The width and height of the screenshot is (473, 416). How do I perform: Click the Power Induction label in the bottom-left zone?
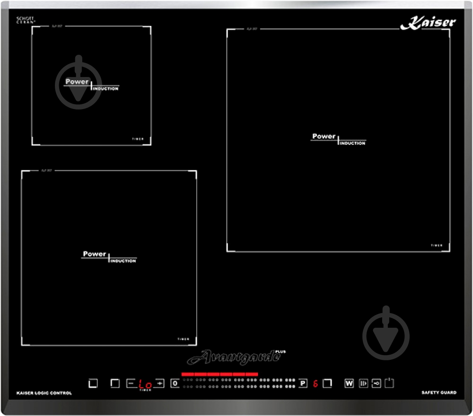[x=109, y=257]
